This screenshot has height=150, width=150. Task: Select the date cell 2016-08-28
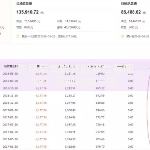(x=10, y=74)
